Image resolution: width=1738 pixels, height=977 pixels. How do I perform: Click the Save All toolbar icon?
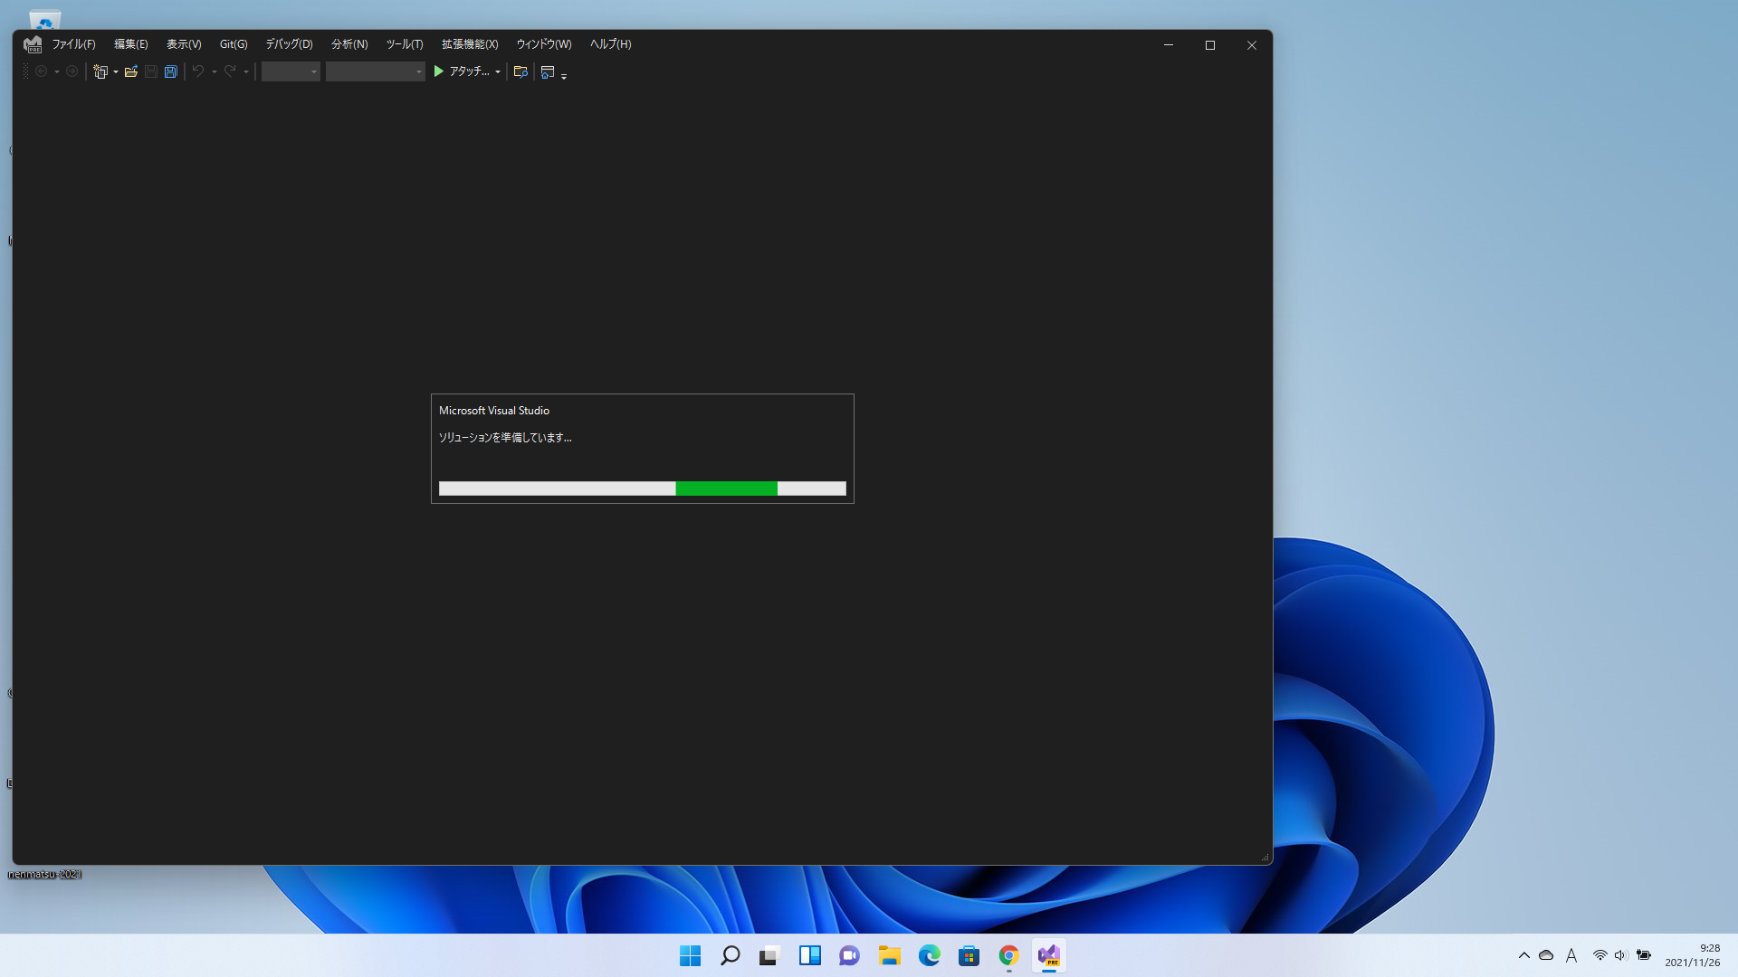pyautogui.click(x=170, y=71)
